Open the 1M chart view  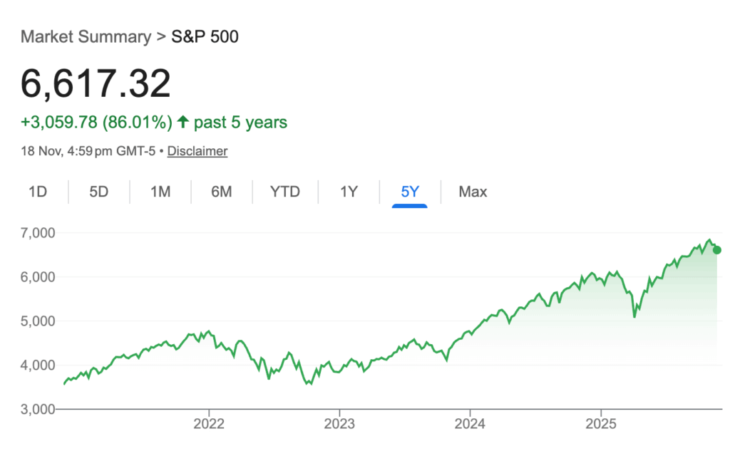click(160, 192)
